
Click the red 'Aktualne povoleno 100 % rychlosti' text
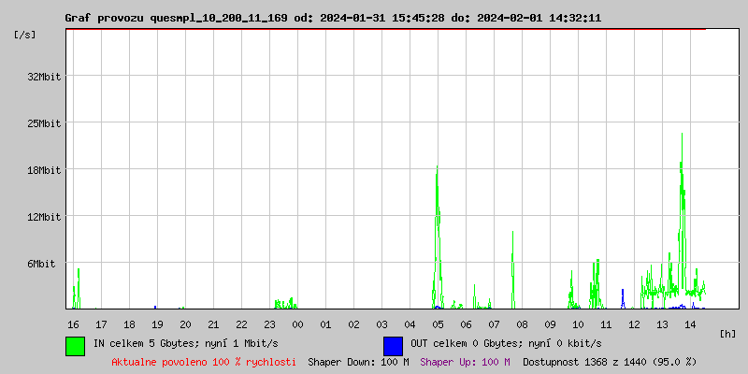coord(203,362)
